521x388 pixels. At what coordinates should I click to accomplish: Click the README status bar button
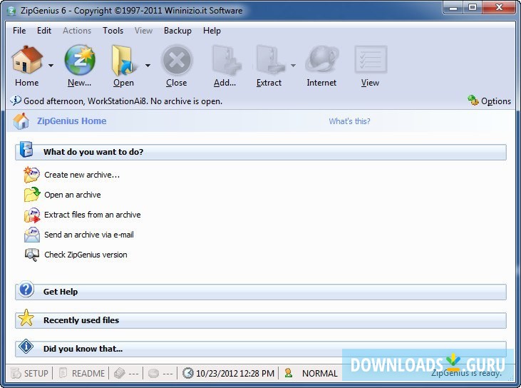point(82,373)
